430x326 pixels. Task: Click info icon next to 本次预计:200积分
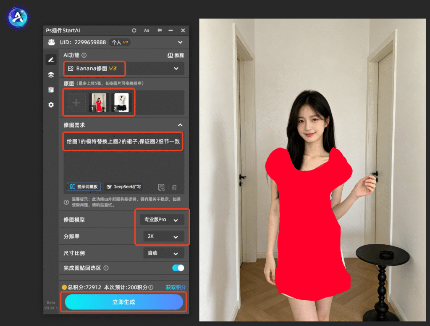pyautogui.click(x=151, y=287)
